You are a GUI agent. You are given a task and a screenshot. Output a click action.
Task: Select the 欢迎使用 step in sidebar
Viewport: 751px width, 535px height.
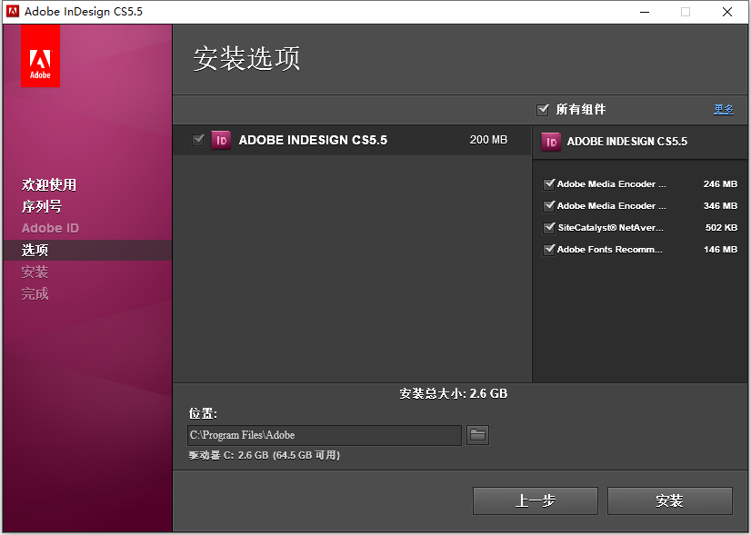(49, 184)
